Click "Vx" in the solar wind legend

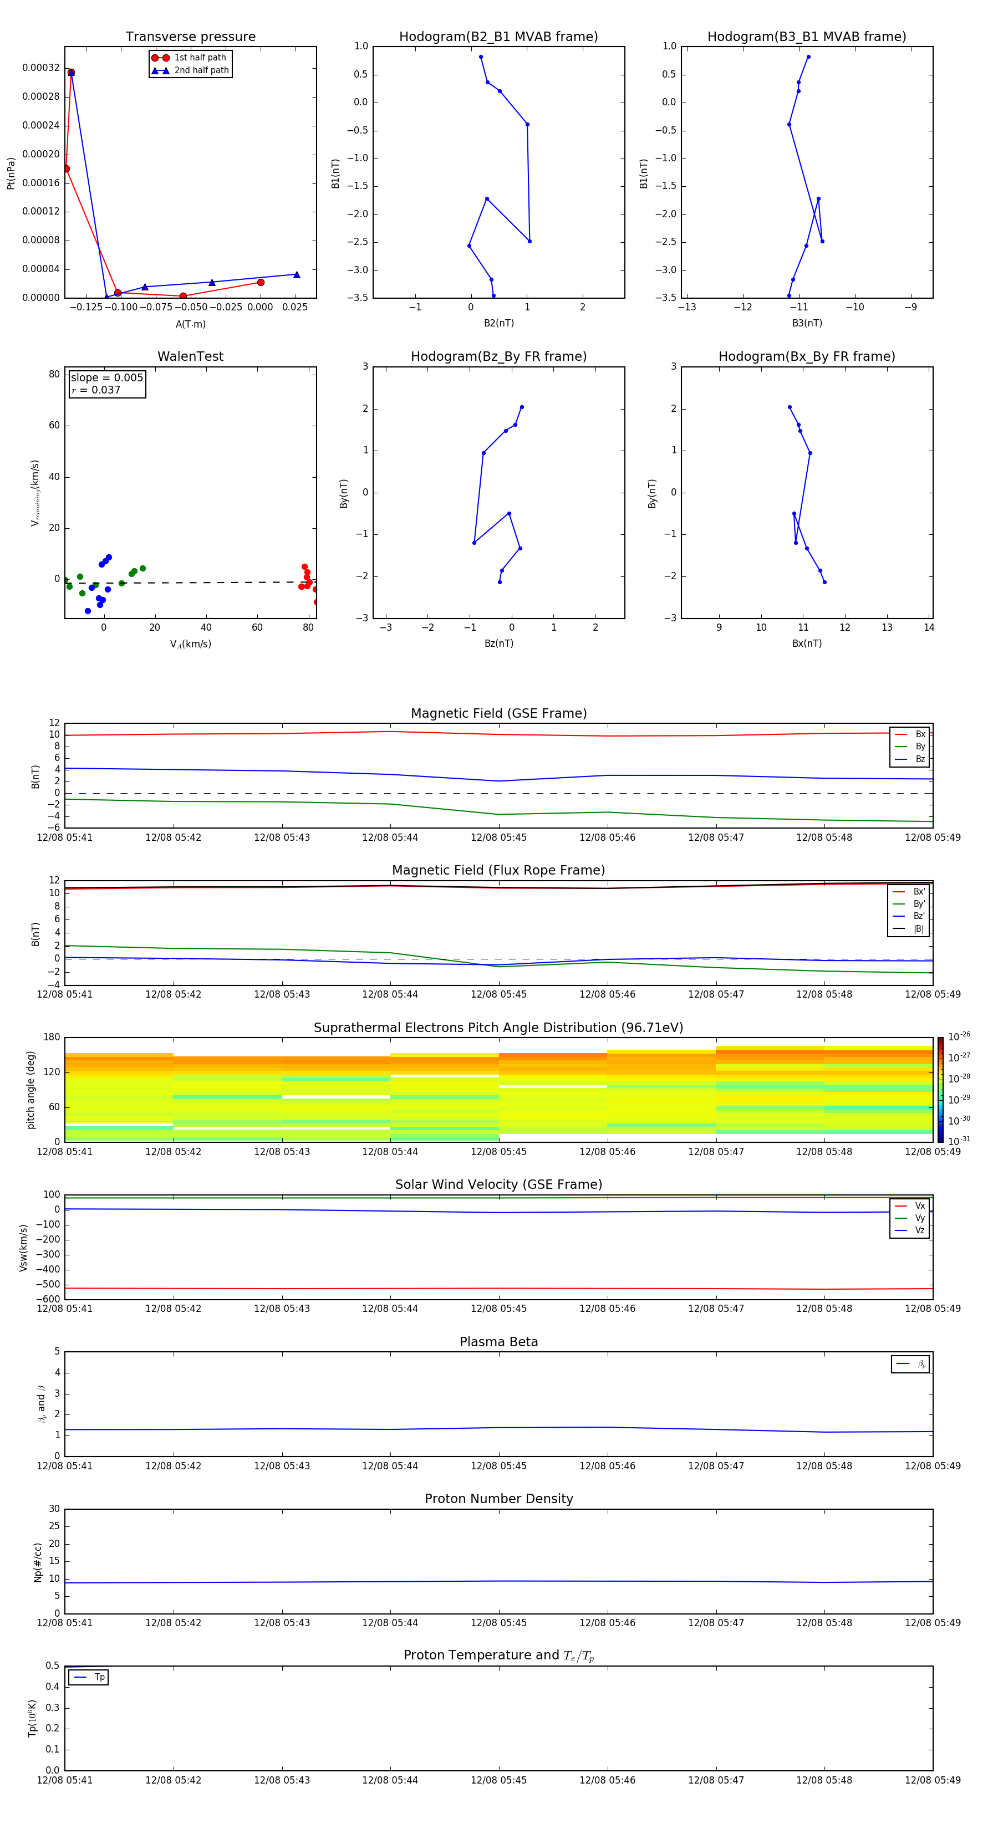point(920,1205)
